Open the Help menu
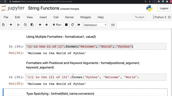172x96 pixels. (101, 17)
